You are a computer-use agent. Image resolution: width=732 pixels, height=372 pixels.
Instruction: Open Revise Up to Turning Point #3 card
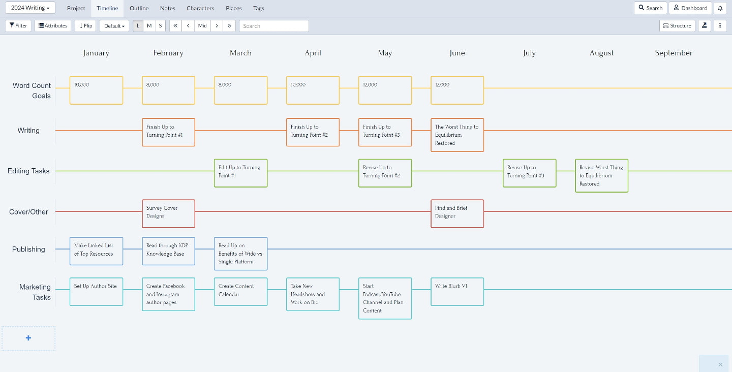pyautogui.click(x=530, y=173)
